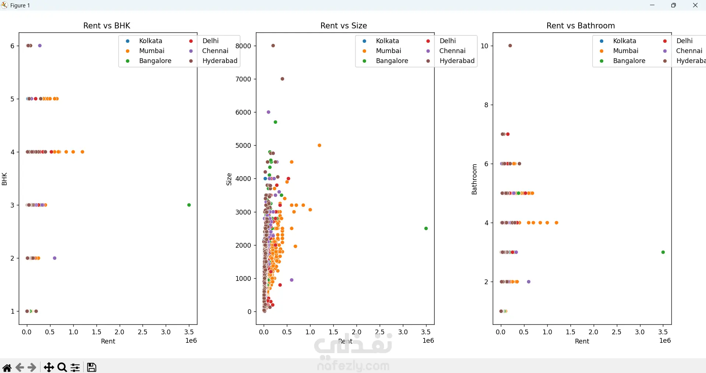Click the brown point at Size 8000
The height and width of the screenshot is (373, 706).
click(273, 46)
